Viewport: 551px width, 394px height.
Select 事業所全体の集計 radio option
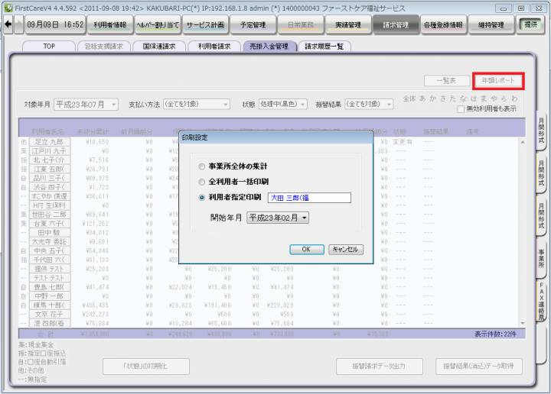tap(202, 166)
